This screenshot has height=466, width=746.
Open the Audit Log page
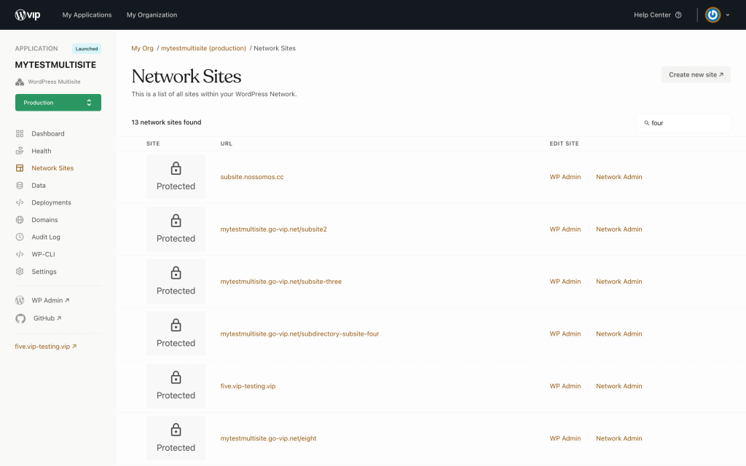pos(46,237)
